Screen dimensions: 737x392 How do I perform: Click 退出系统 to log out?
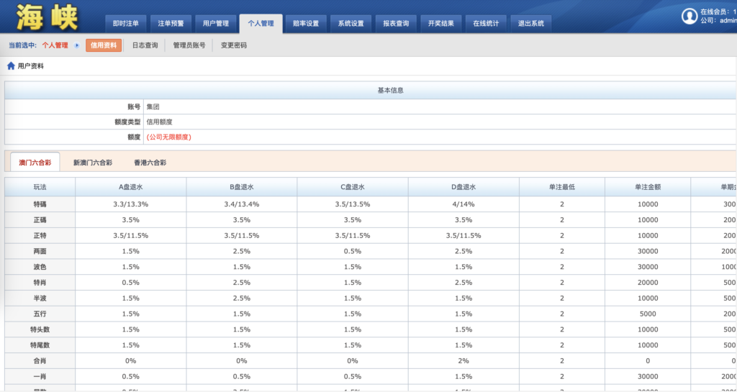click(531, 23)
